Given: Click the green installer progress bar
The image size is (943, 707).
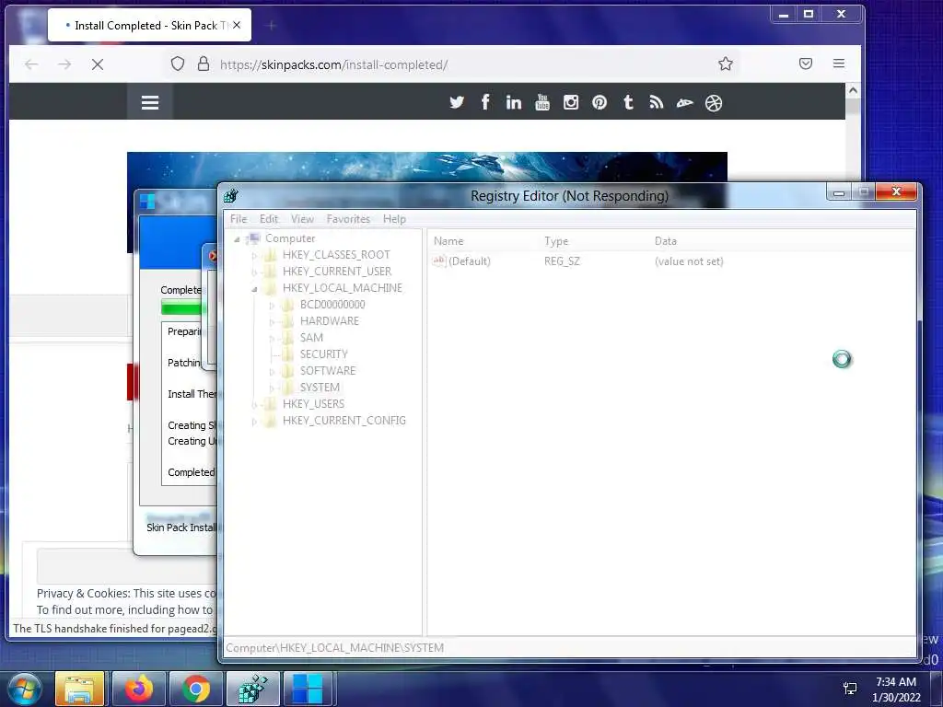Looking at the screenshot, I should (x=181, y=307).
